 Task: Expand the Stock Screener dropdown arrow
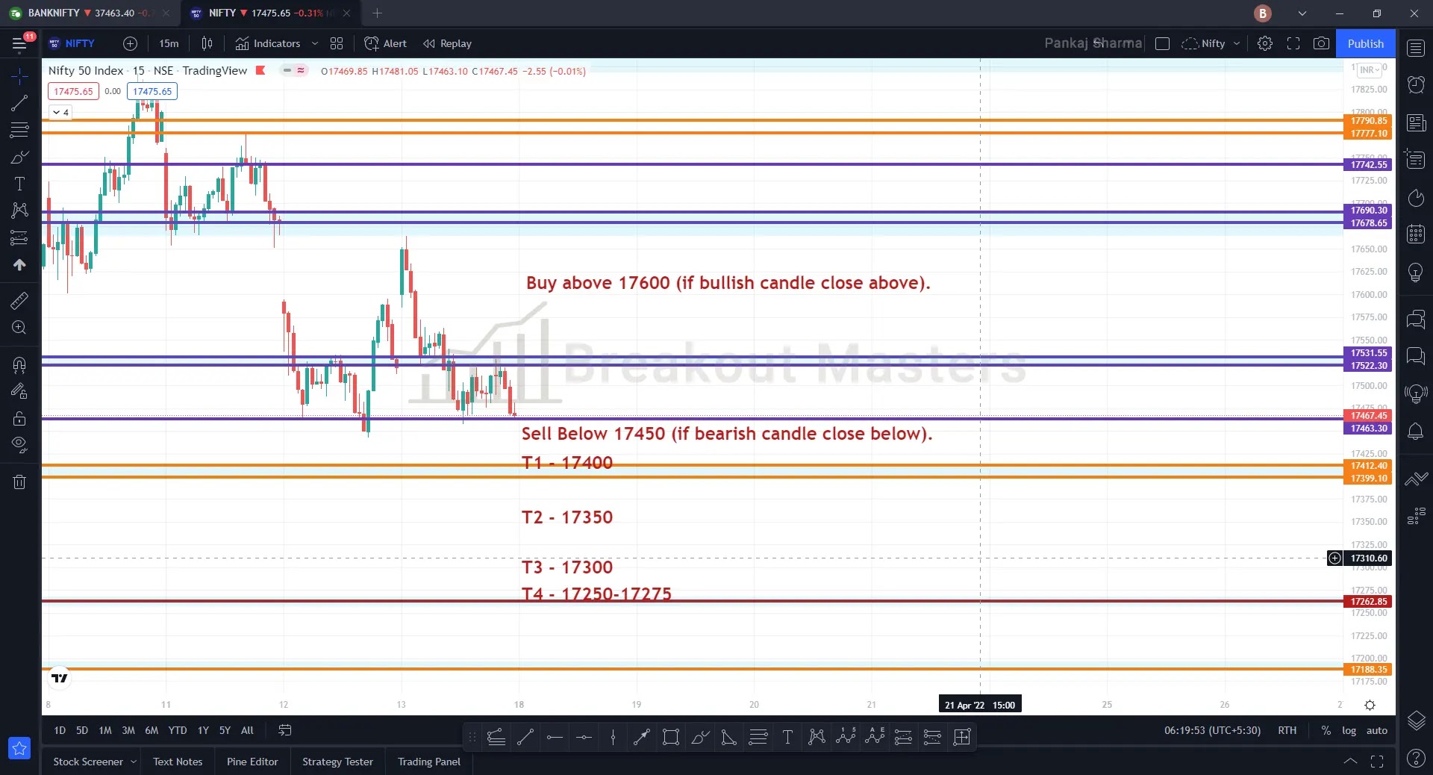coord(134,762)
